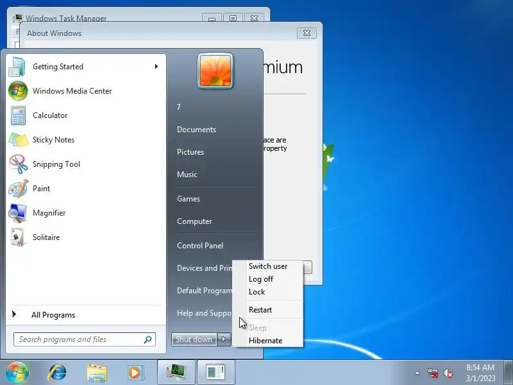
Task: Focus the Search programs and files box
Action: 85,339
